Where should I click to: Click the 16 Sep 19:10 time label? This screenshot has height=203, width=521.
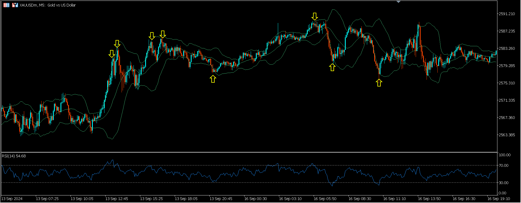[498, 199]
